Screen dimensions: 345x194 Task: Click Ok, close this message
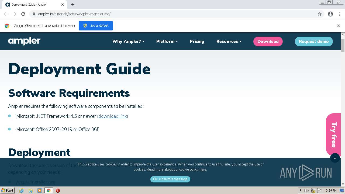tap(170, 179)
